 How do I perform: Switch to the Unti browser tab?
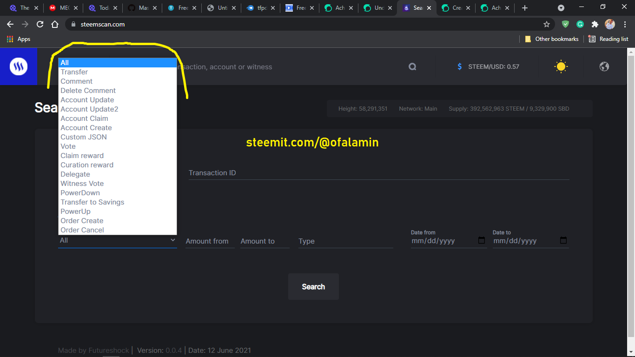[x=221, y=8]
